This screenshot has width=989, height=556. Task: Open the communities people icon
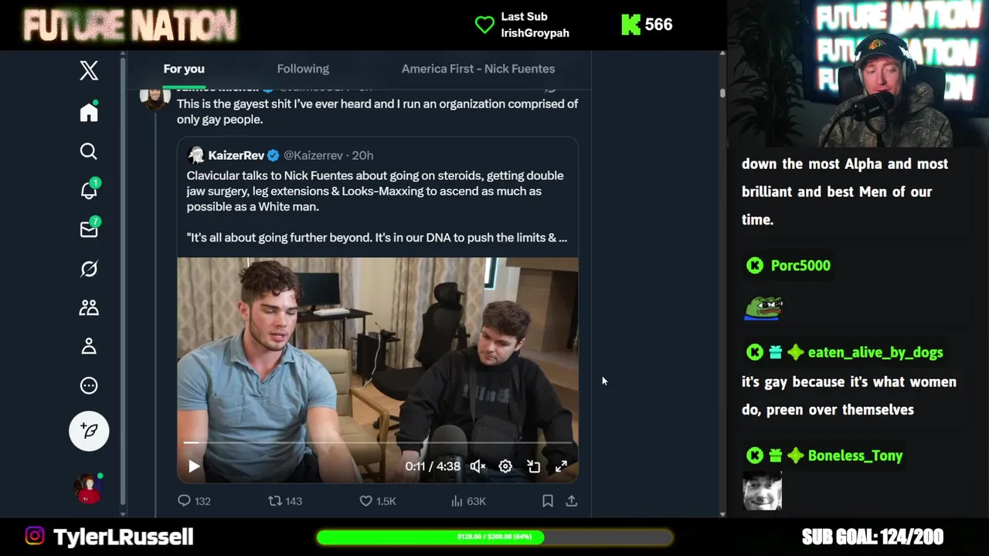(x=89, y=307)
